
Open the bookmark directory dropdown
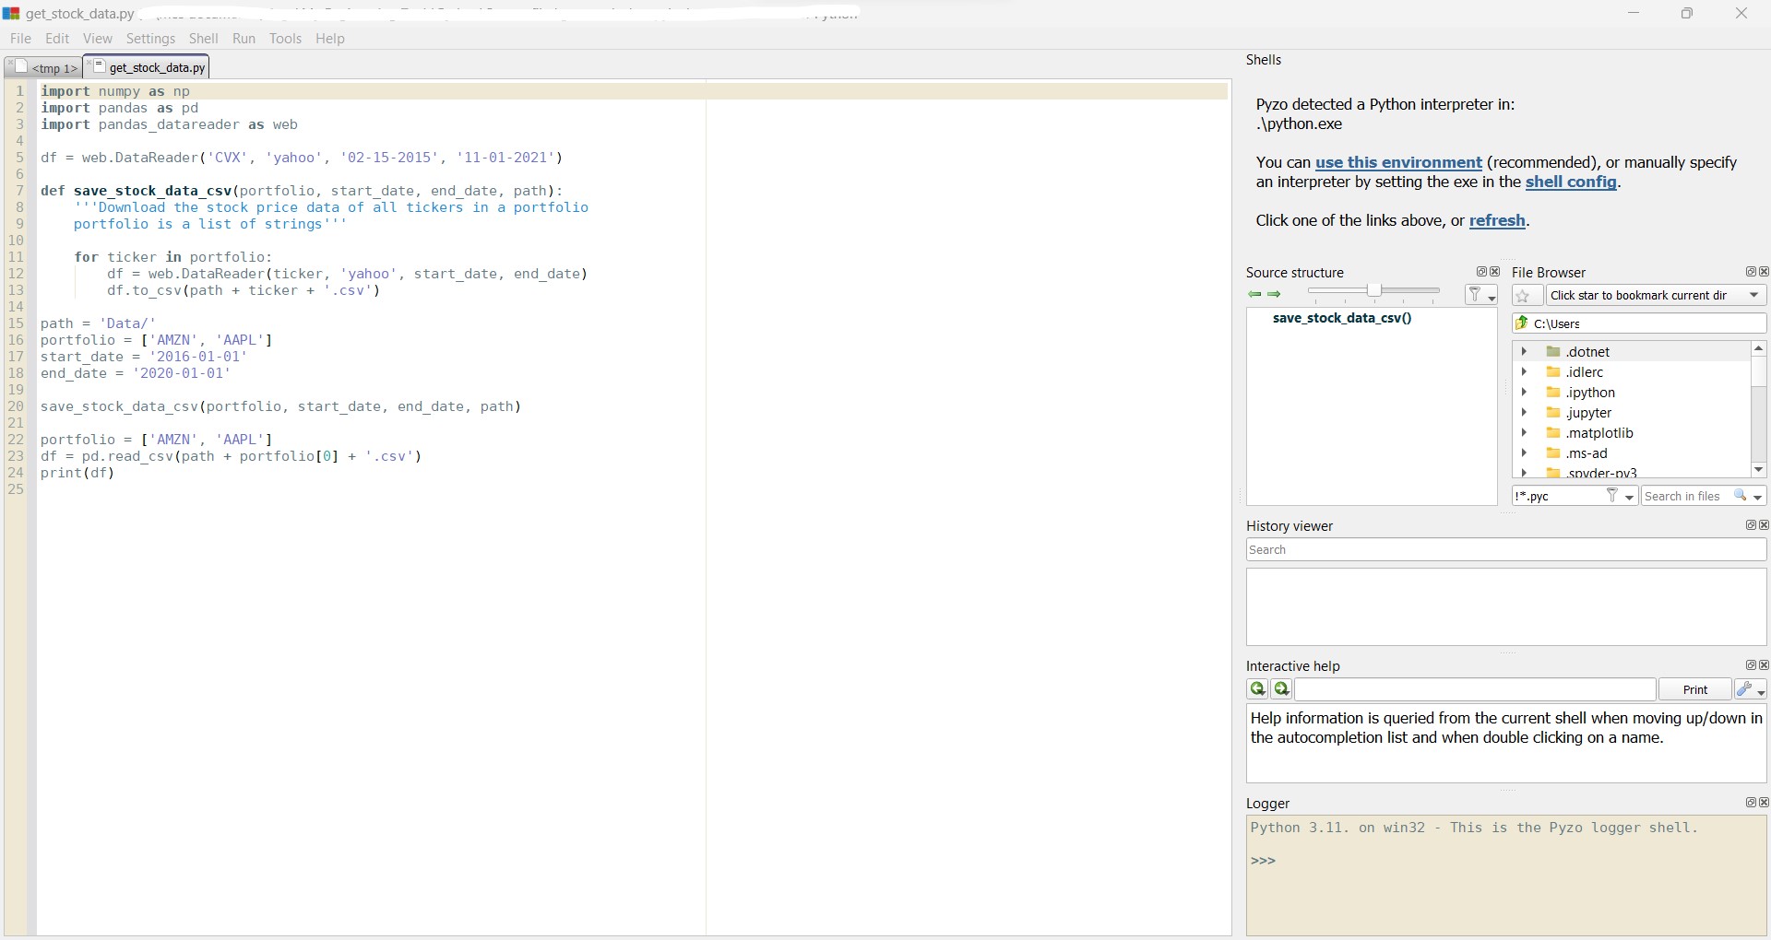tap(1754, 295)
